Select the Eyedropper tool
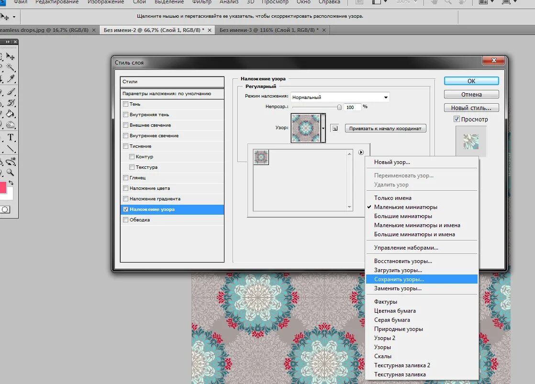 click(11, 79)
